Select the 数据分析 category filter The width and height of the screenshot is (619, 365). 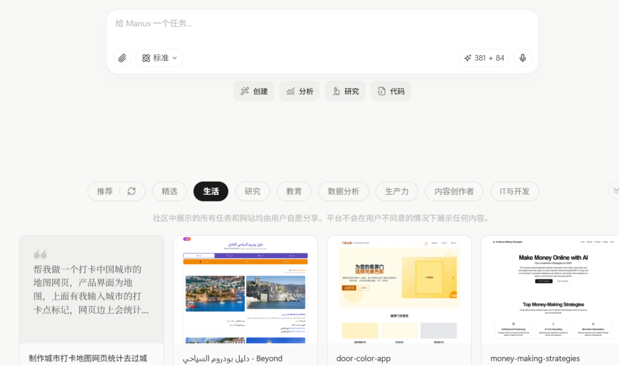point(343,191)
